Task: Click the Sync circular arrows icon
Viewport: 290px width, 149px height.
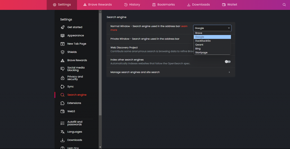Action: point(63,87)
